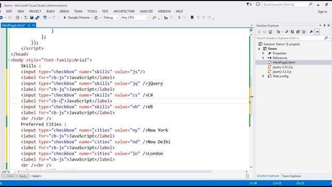Open the PROJECT menu
This screenshot has height=187, width=332.
click(x=35, y=11)
